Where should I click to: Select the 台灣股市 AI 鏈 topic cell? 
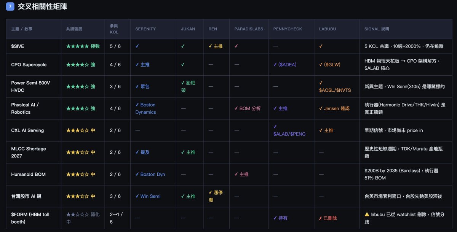(x=26, y=196)
